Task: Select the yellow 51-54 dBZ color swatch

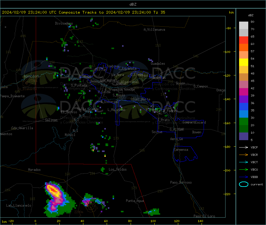Action: coord(244,62)
